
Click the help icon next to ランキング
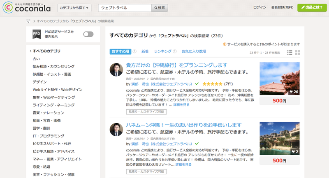coord(175,52)
